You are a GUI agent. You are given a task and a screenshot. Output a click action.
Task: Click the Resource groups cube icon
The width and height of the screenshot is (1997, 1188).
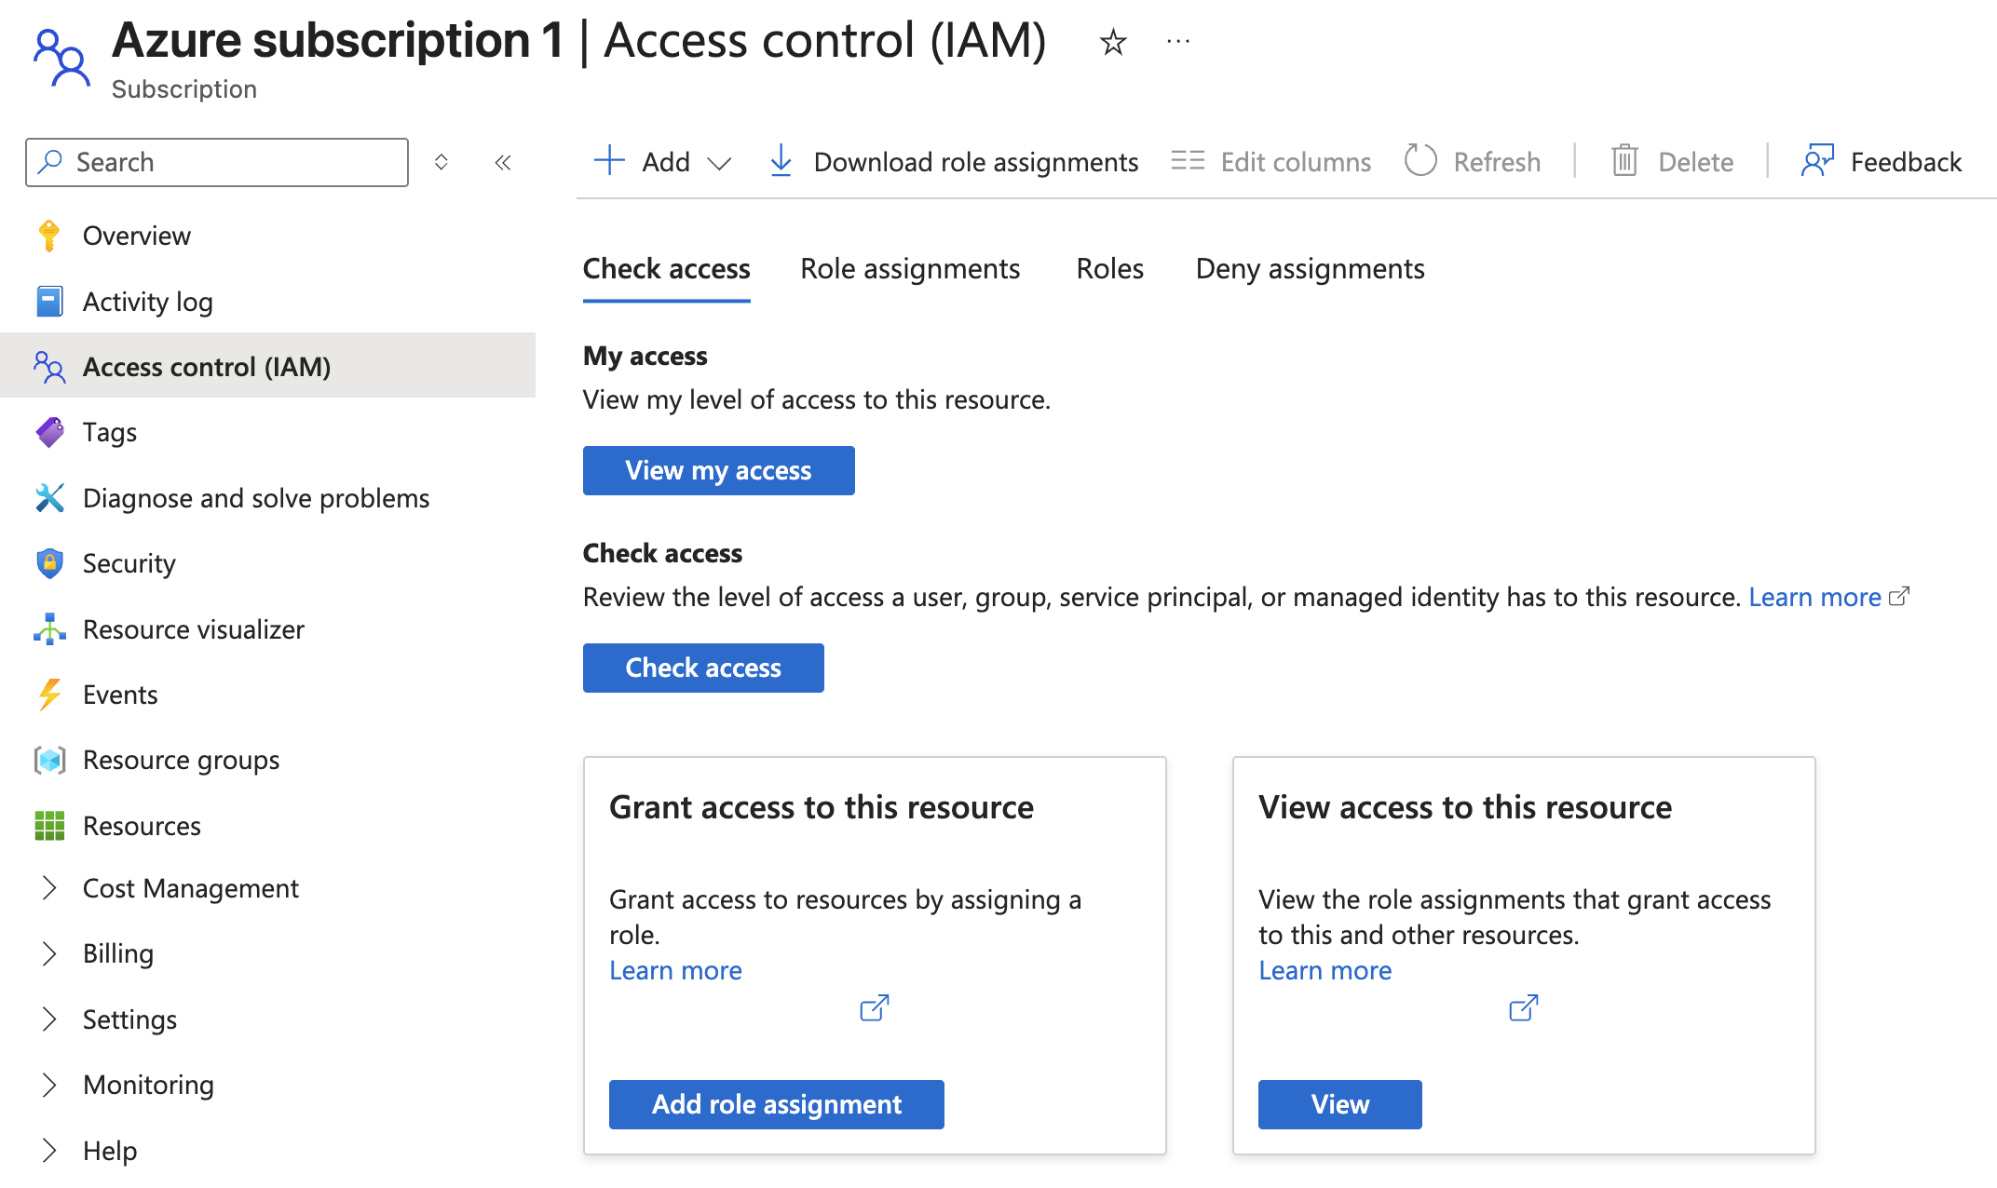tap(49, 760)
